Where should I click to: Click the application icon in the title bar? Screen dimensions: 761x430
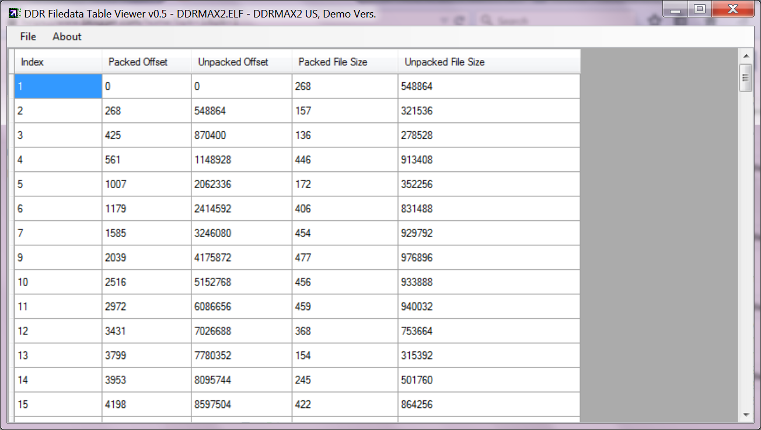13,13
